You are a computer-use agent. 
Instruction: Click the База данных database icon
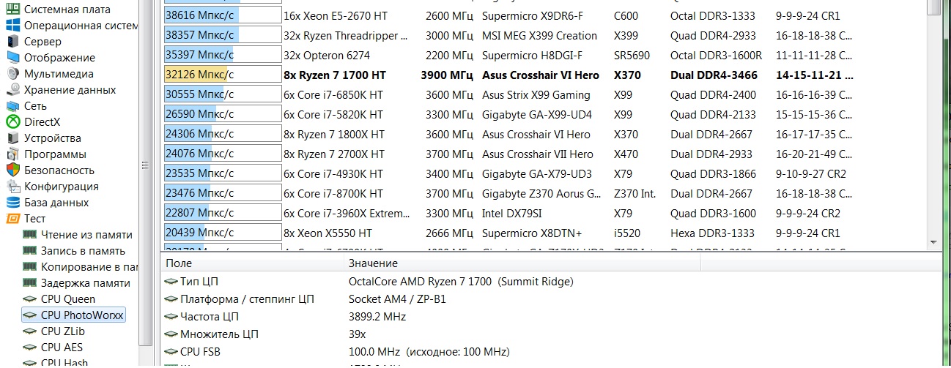click(x=13, y=203)
